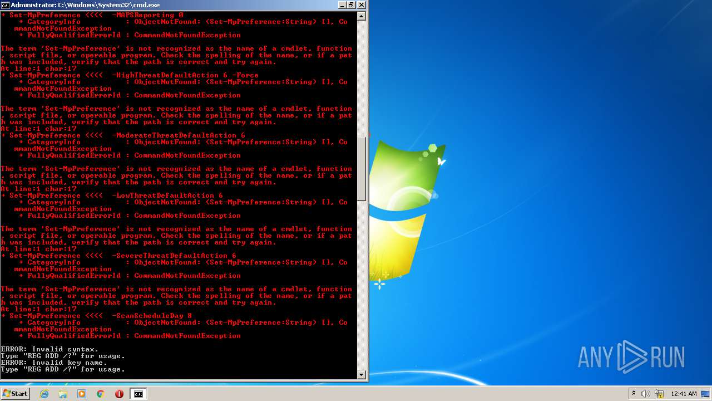Launch Opera browser from the taskbar
Screen dimensions: 712x401
[119, 394]
